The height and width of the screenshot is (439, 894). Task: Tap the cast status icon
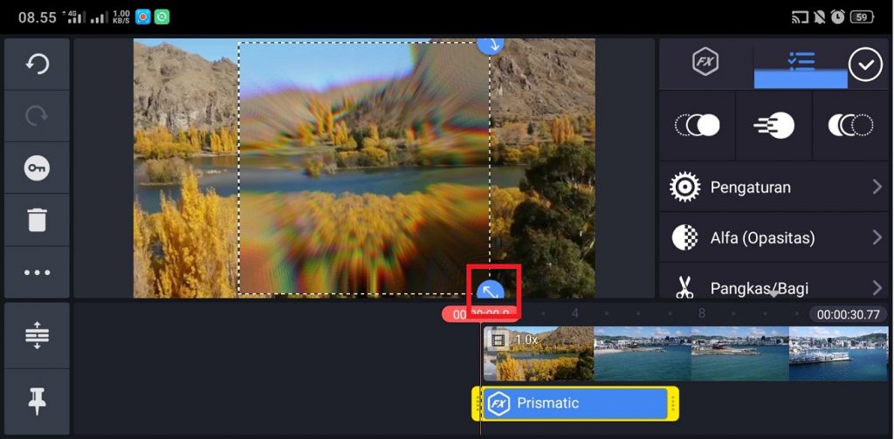click(800, 17)
